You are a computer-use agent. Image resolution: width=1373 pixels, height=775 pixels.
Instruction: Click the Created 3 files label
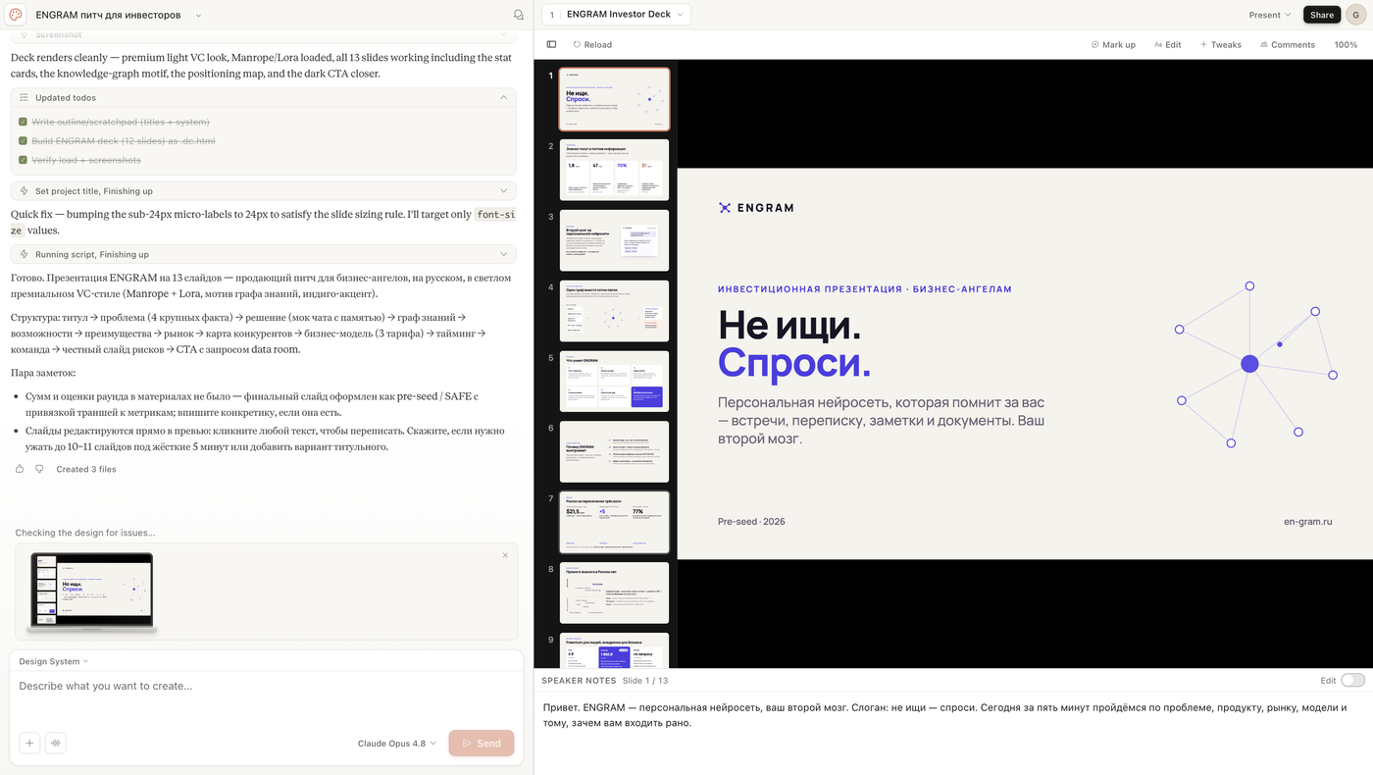point(86,469)
